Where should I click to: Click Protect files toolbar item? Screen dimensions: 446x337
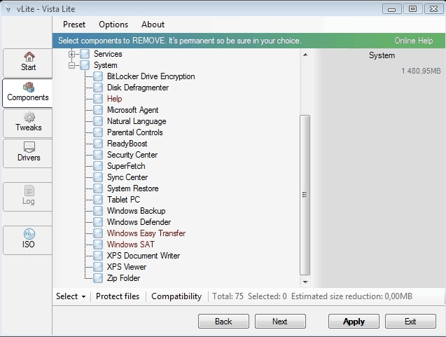pos(118,296)
